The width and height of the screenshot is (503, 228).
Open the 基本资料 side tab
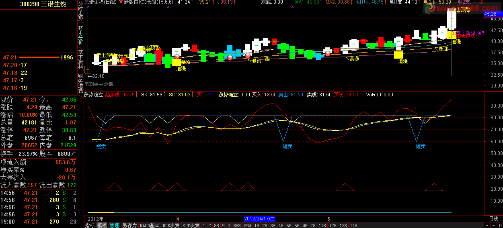[x=80, y=59]
